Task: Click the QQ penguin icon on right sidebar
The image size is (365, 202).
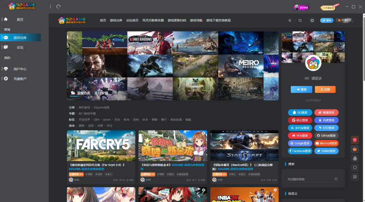Action: coord(355,158)
